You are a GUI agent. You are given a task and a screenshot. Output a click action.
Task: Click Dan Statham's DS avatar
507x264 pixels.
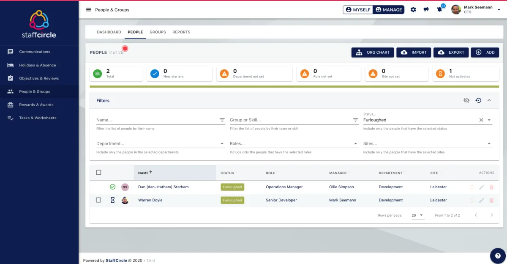125,187
